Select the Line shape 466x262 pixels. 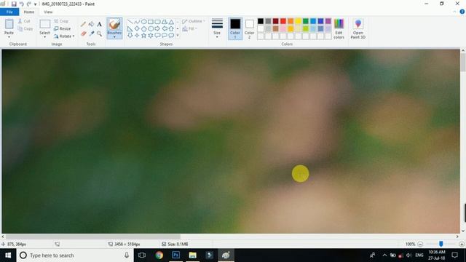coord(130,22)
